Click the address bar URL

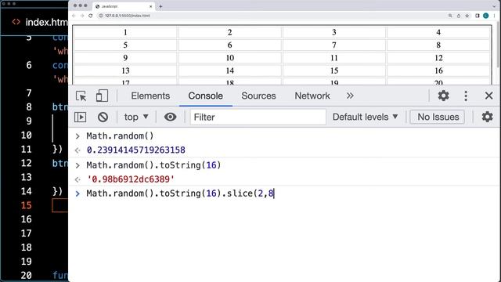[x=127, y=16]
